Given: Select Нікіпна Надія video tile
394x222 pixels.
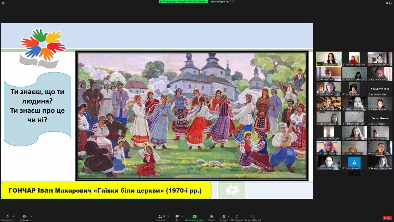Looking at the screenshot, I should pyautogui.click(x=329, y=163).
